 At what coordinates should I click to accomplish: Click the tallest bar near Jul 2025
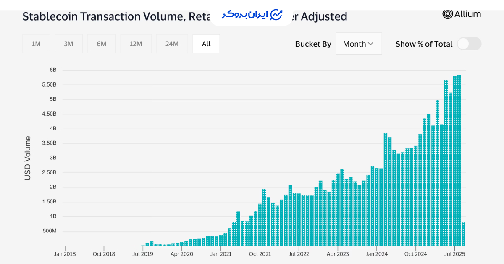[459, 160]
